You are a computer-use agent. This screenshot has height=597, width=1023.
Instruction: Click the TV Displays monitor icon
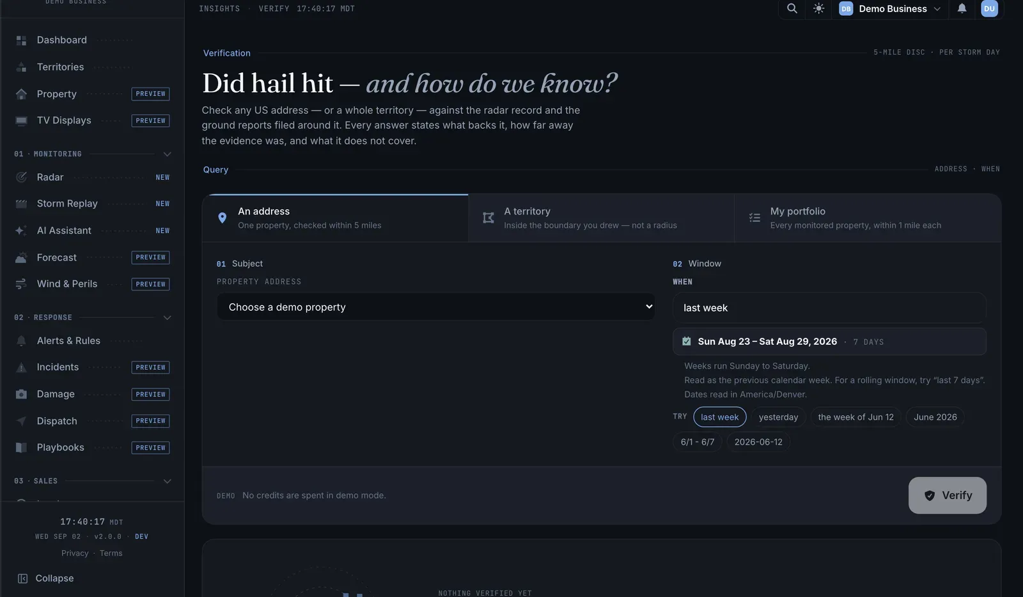21,121
